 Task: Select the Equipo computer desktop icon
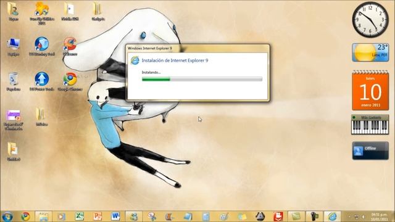pyautogui.click(x=13, y=47)
